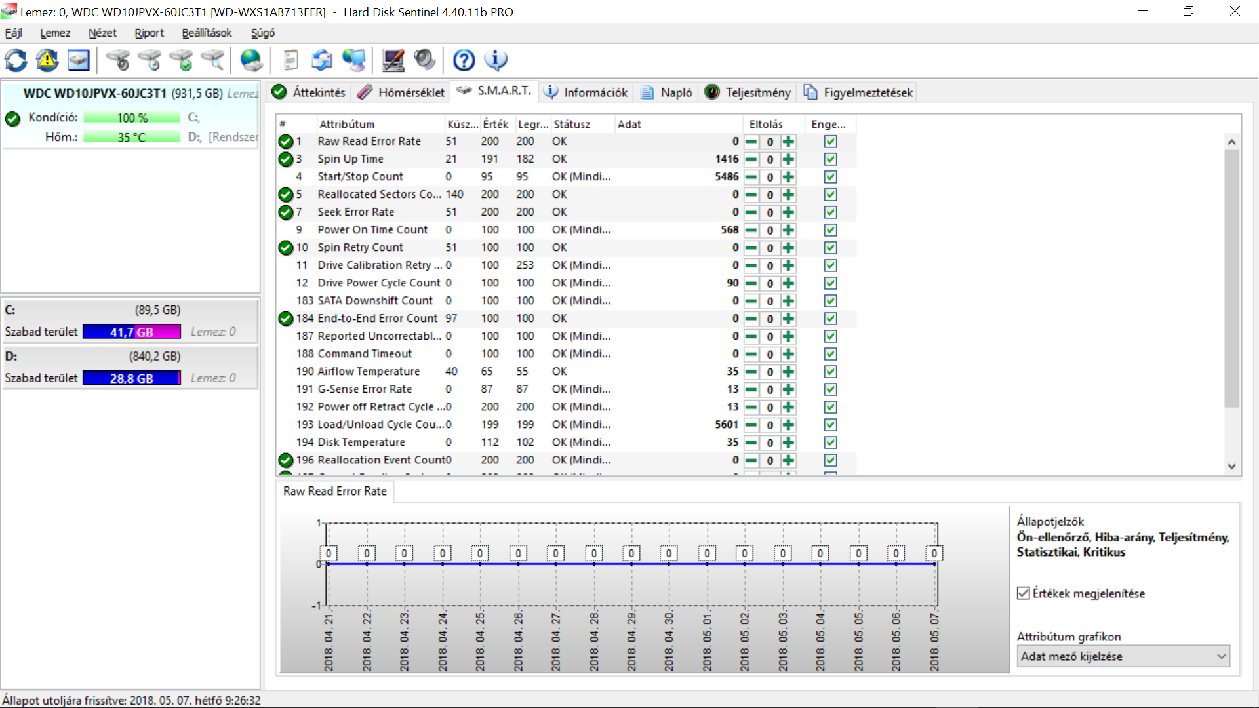Select the End-to-End Error Count row

click(x=566, y=319)
